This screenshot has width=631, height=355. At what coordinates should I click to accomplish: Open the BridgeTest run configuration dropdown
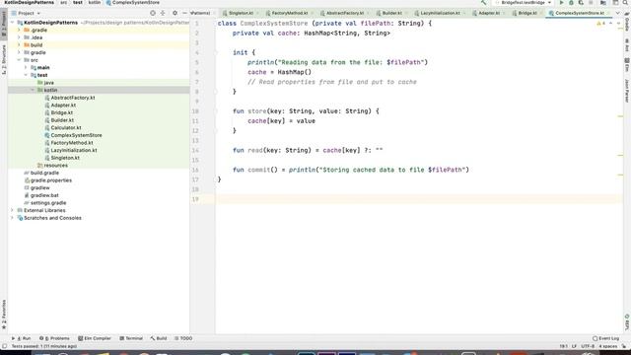click(524, 2)
